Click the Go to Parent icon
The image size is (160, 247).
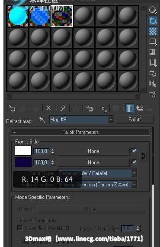140,108
